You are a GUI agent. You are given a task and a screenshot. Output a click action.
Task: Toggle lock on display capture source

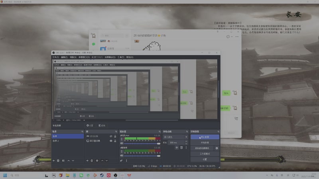coord(115,141)
